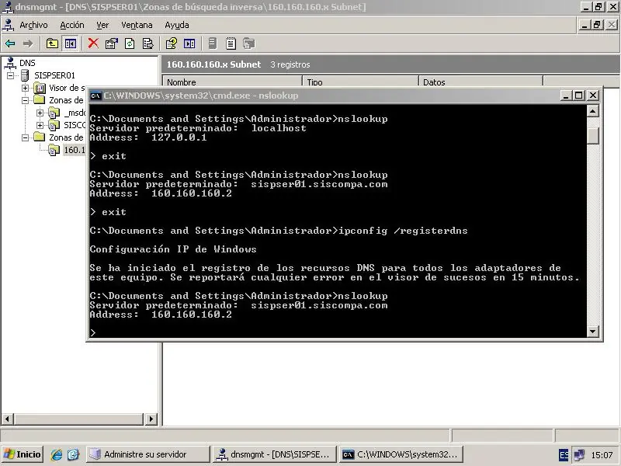Switch to cmd.exe taskbar button
Viewport: 621px width, 466px height.
click(x=401, y=454)
